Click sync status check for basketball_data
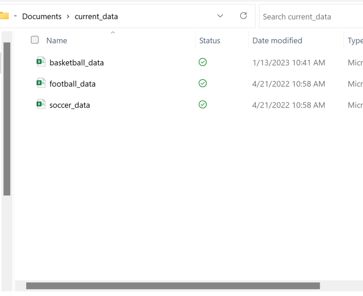This screenshot has height=296, width=363. click(x=202, y=62)
